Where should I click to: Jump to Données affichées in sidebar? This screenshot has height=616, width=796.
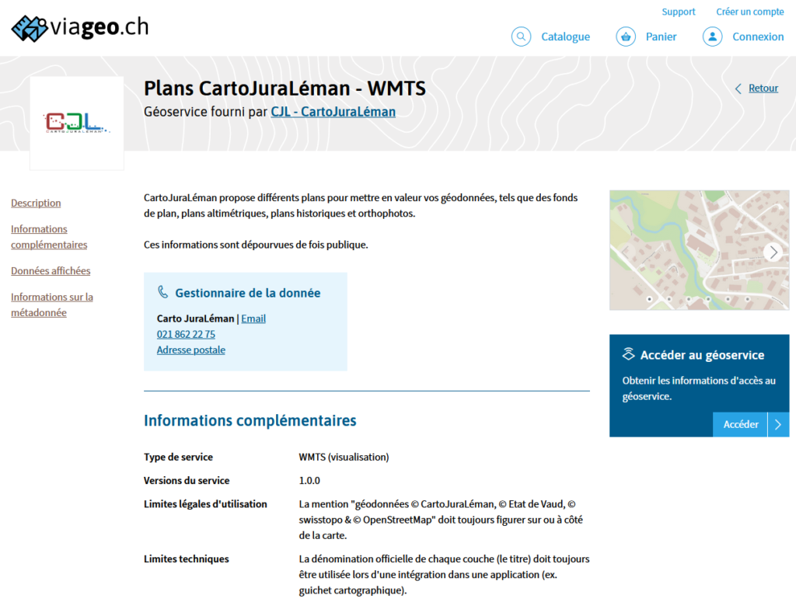51,271
